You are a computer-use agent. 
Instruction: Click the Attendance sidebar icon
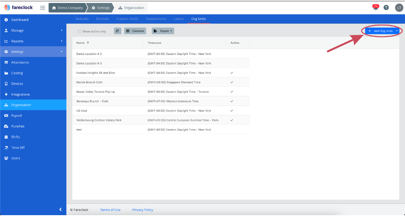[6, 62]
